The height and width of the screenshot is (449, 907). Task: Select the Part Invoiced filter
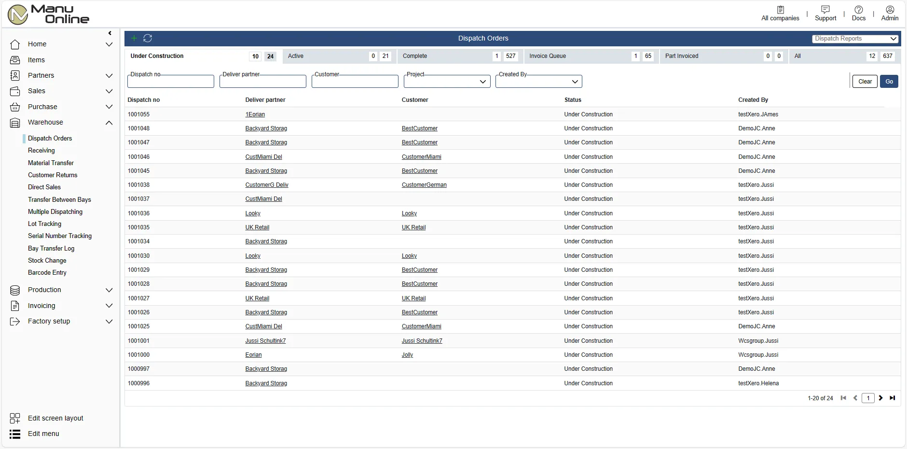pos(681,56)
